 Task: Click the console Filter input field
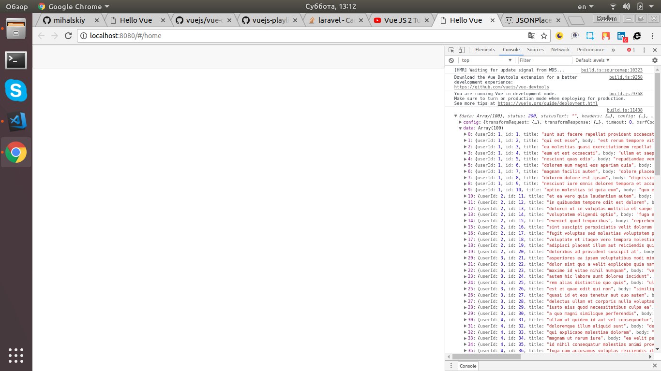point(544,60)
